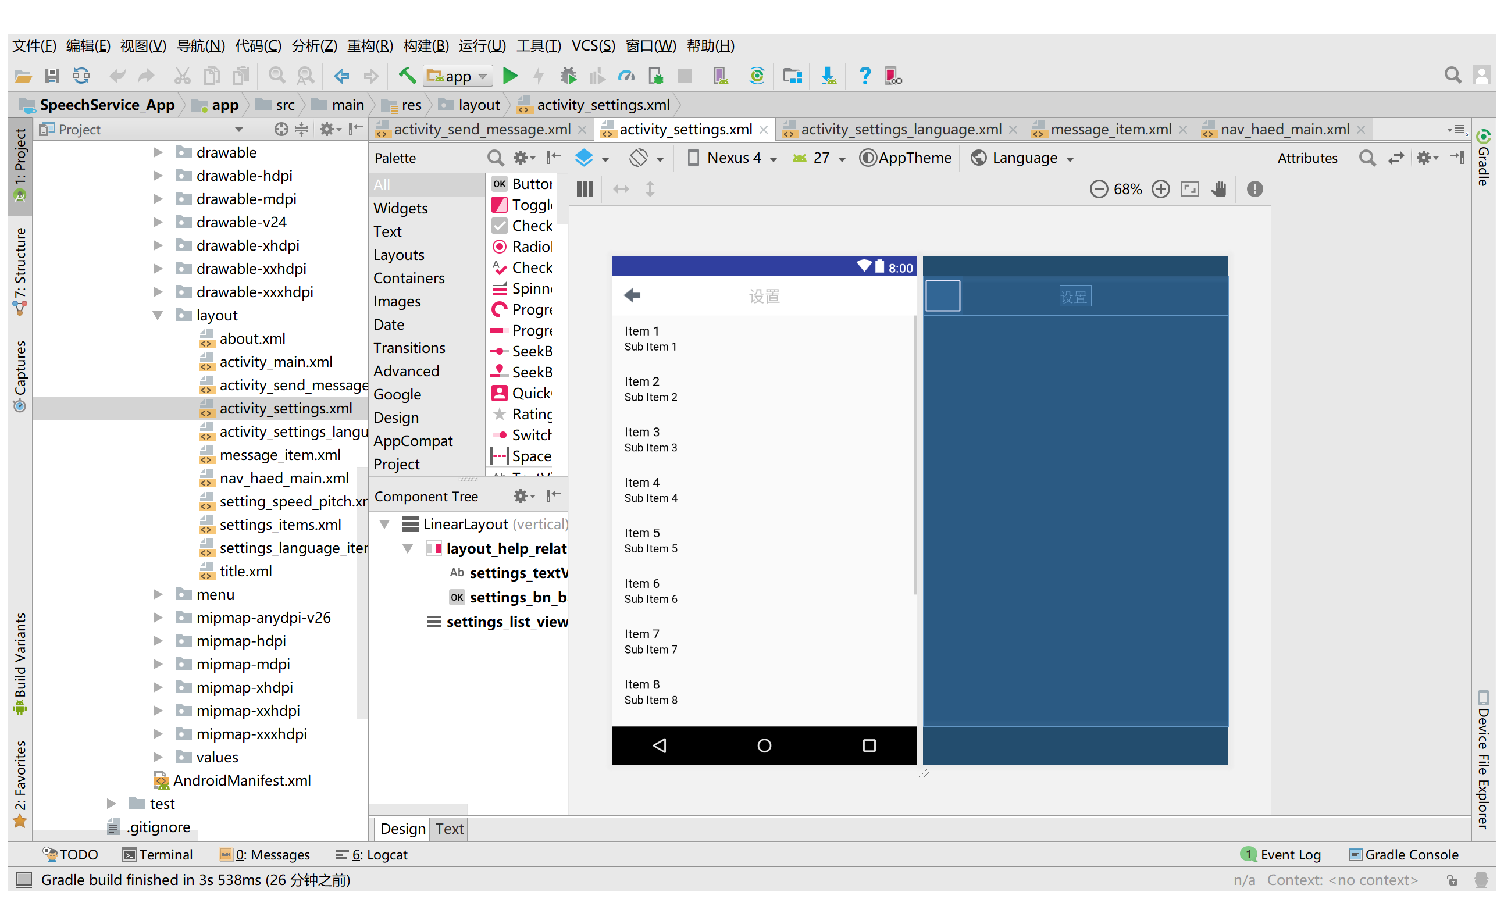Toggle device orientation in editor
Image resolution: width=1504 pixels, height=899 pixels.
(x=639, y=158)
